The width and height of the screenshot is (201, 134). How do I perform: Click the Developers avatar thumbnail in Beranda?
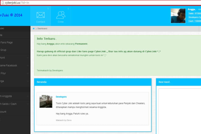pyautogui.click(x=46, y=101)
